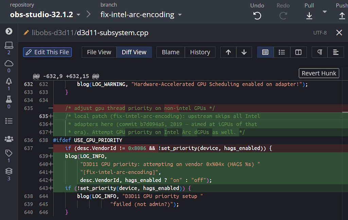The height and width of the screenshot is (220, 348).
Task: Click the removed line 637 minus marker
Action: (x=51, y=148)
